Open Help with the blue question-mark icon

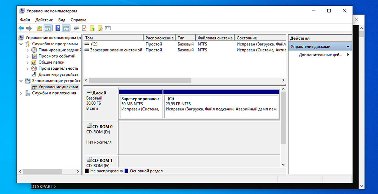(58, 28)
